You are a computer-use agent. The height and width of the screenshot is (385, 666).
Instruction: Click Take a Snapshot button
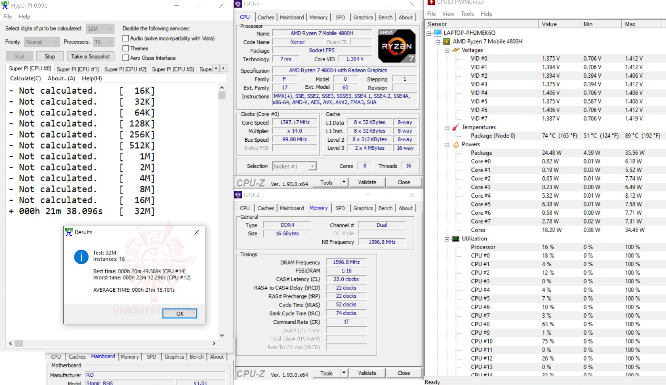tap(90, 56)
